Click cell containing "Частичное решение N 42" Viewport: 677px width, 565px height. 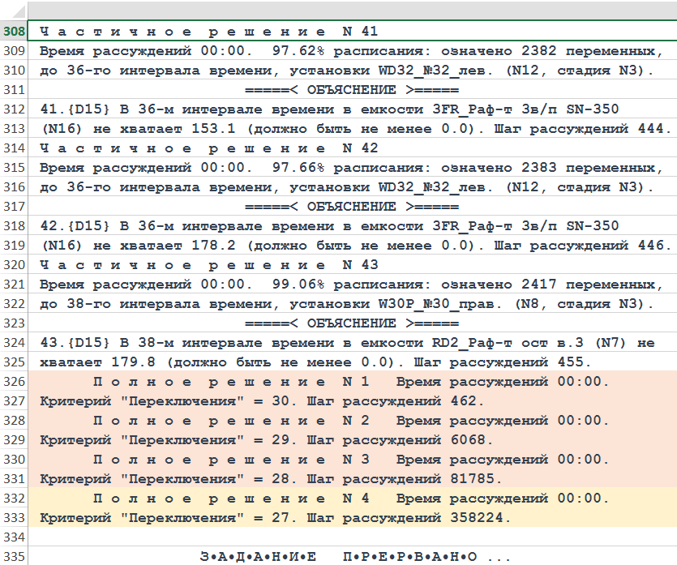[x=208, y=148]
